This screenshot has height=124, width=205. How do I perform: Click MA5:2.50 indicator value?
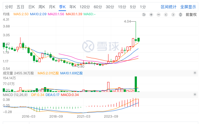pos(21,14)
